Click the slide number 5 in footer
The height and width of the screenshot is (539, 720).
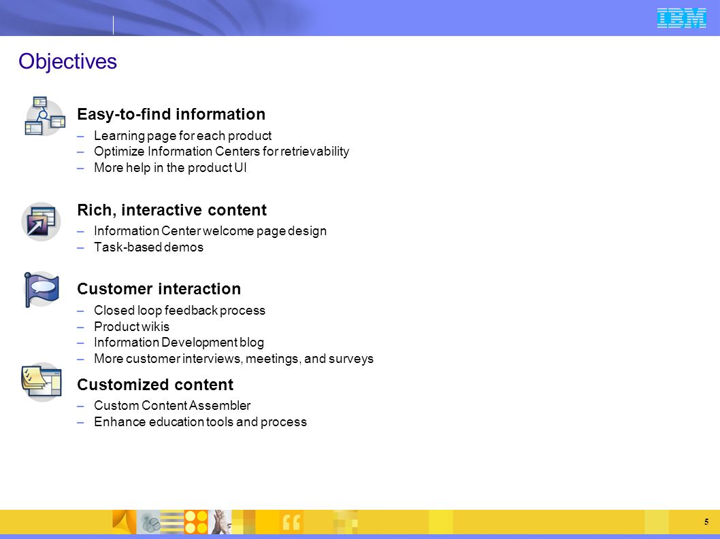[x=706, y=522]
